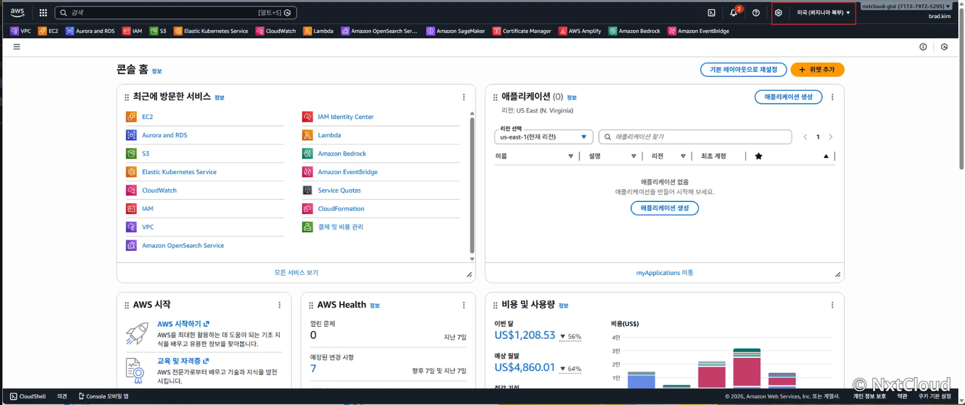Open 결제 및 비용 관리 link
This screenshot has width=965, height=405.
tap(341, 227)
